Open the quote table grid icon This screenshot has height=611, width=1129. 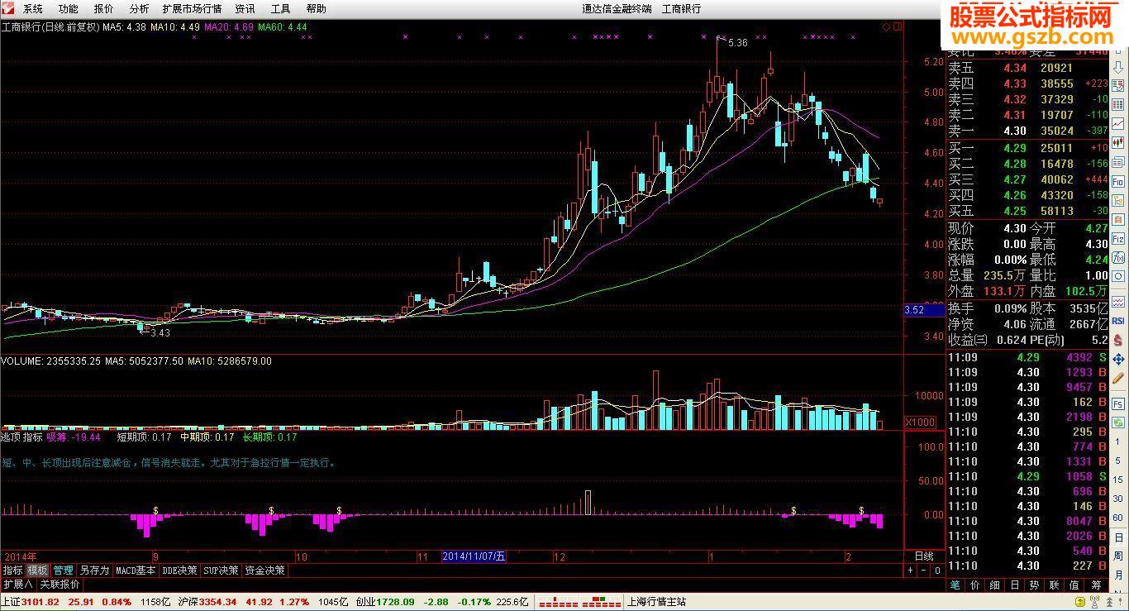(x=1118, y=103)
